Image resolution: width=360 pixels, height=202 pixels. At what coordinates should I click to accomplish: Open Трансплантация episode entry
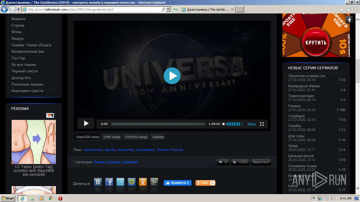click(x=317, y=98)
